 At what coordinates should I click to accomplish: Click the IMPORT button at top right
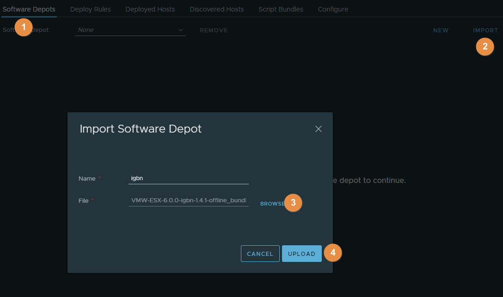(485, 30)
